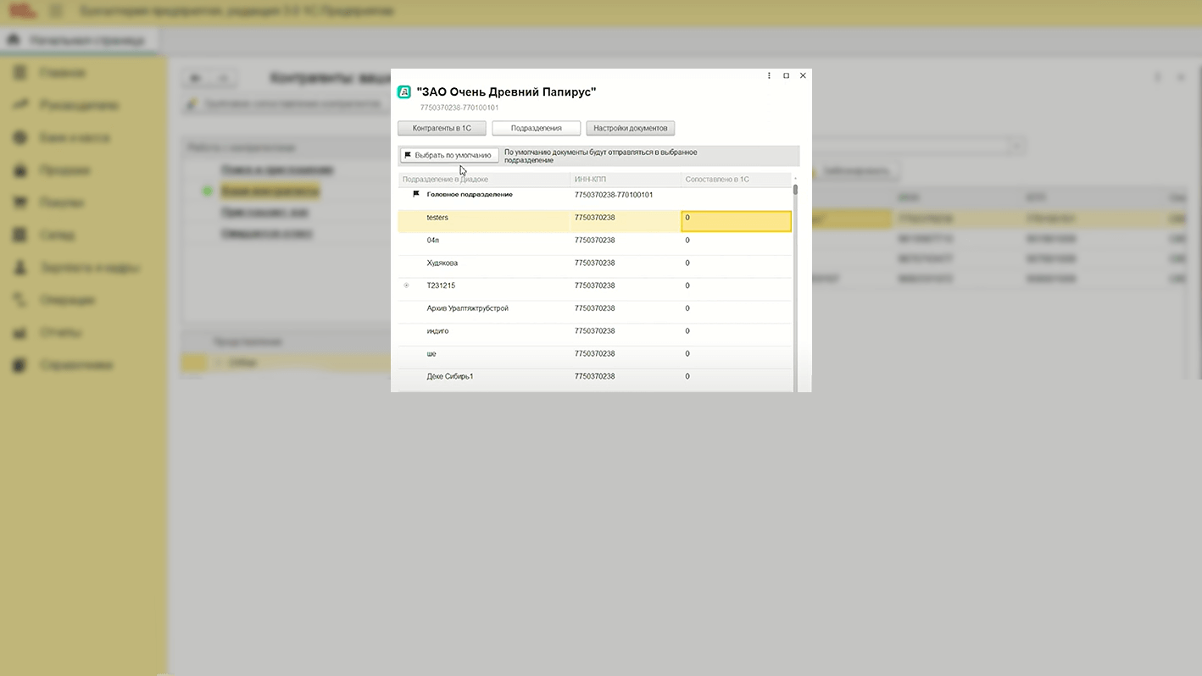Open Настройки документов

pos(630,128)
